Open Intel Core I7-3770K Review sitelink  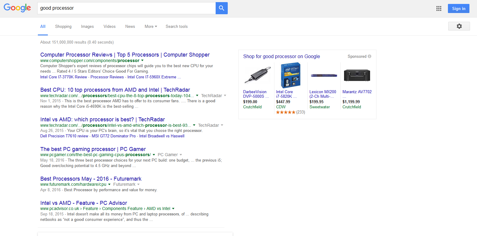pyautogui.click(x=64, y=77)
